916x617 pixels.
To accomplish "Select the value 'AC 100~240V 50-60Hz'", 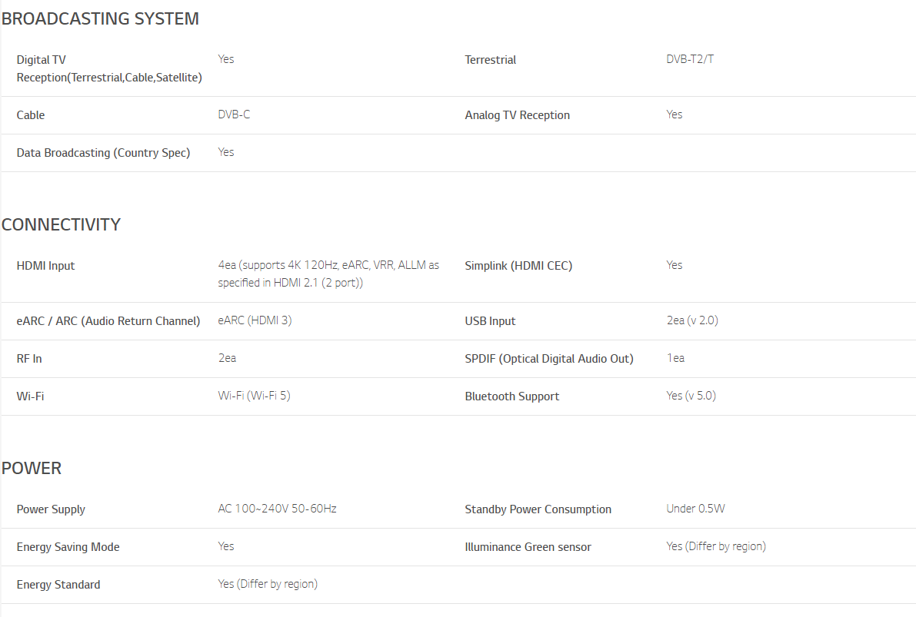I will pos(277,509).
